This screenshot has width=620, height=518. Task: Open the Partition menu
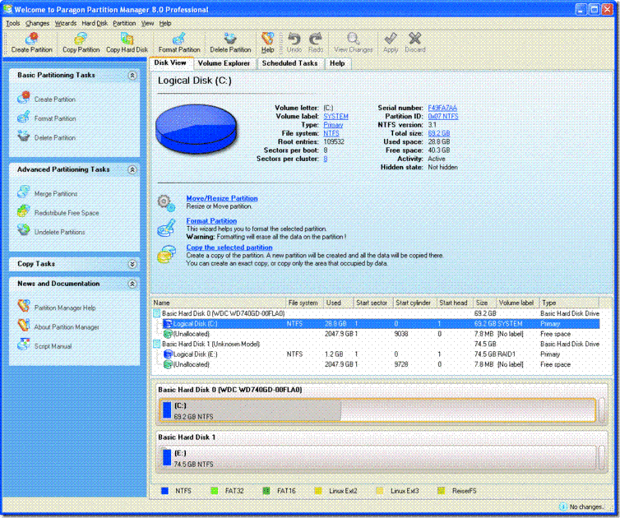(x=124, y=23)
